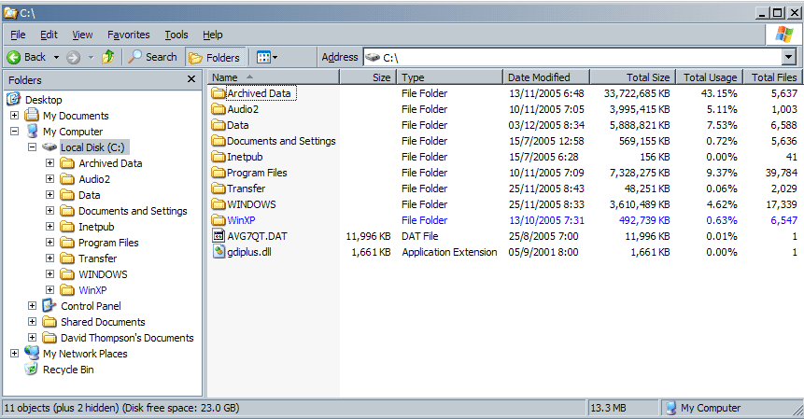Expand Audio2 tree node

(x=49, y=179)
